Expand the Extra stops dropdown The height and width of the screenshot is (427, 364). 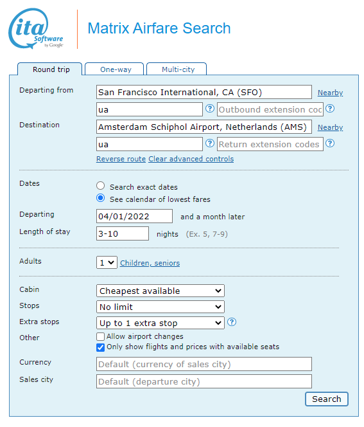[160, 323]
